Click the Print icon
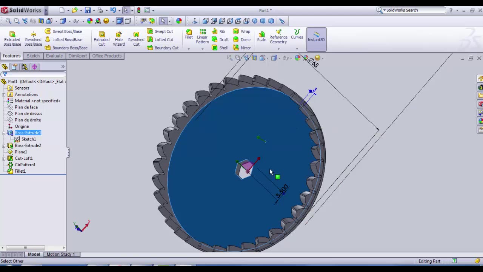The height and width of the screenshot is (272, 483). click(100, 10)
